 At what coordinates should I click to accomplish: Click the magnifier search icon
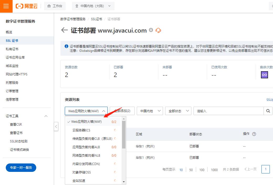pos(268,111)
